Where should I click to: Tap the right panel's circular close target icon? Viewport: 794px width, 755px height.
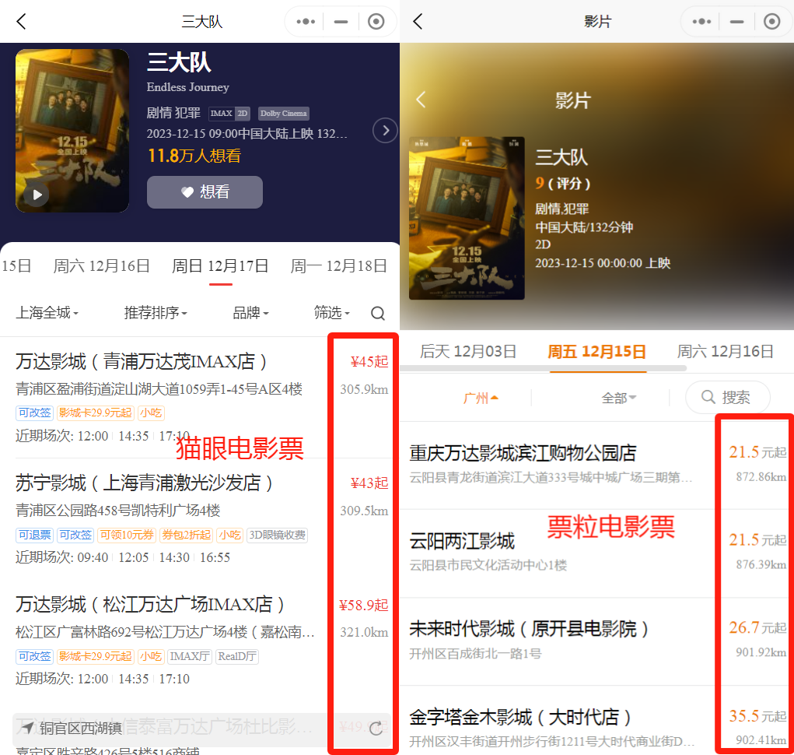click(x=771, y=22)
